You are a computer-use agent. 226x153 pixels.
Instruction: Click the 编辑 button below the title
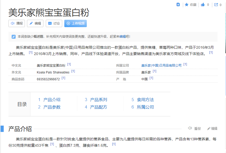[x=35, y=23]
